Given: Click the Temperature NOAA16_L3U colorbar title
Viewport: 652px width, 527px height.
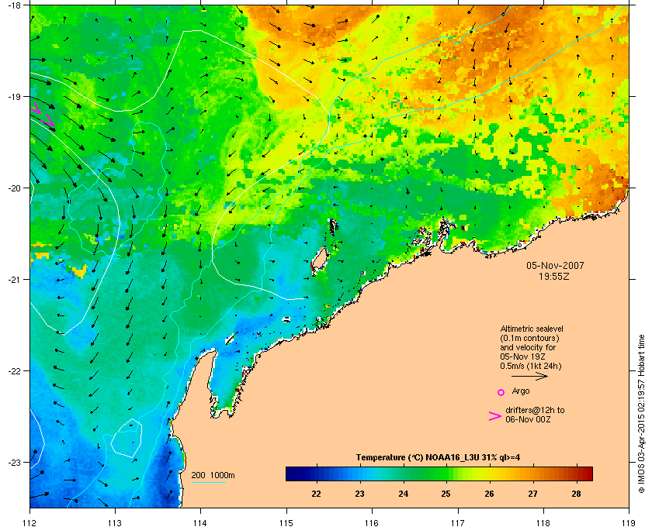Looking at the screenshot, I should 438,458.
